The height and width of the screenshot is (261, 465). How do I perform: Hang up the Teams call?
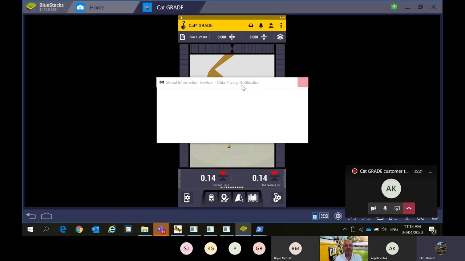tap(409, 208)
